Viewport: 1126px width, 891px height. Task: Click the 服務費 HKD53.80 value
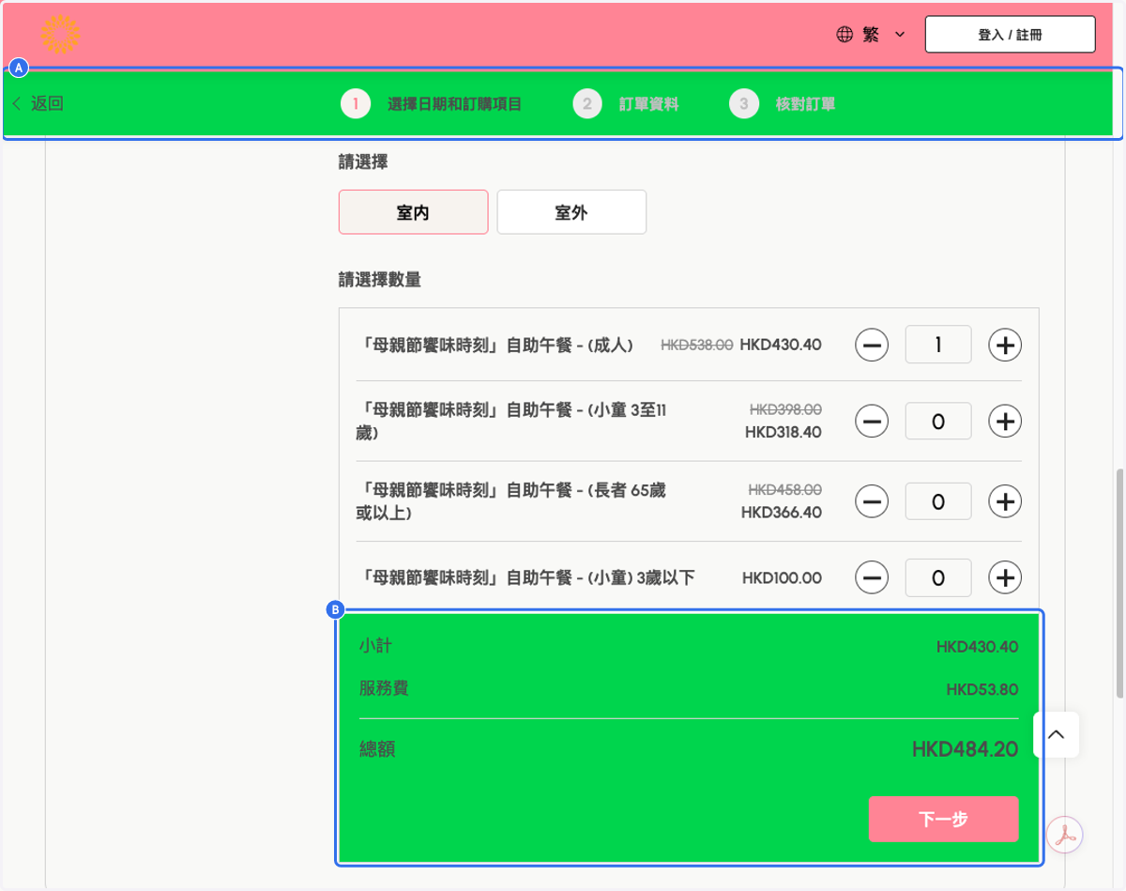(x=981, y=690)
